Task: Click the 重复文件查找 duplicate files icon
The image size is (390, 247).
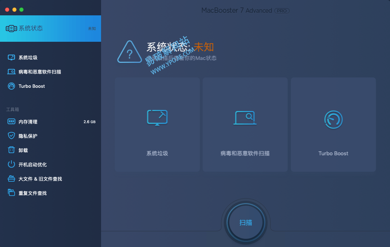Action: (x=11, y=193)
